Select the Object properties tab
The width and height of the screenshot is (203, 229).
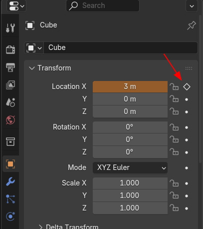pyautogui.click(x=10, y=164)
